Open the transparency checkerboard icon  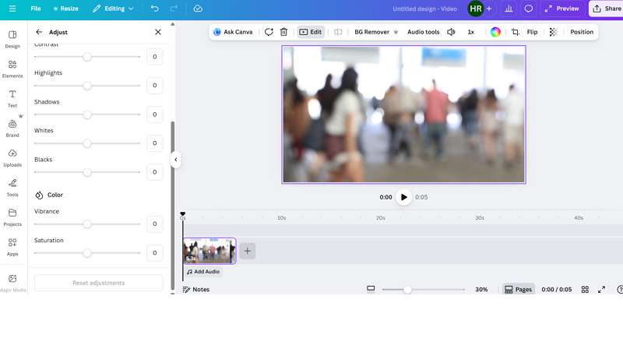coord(554,32)
